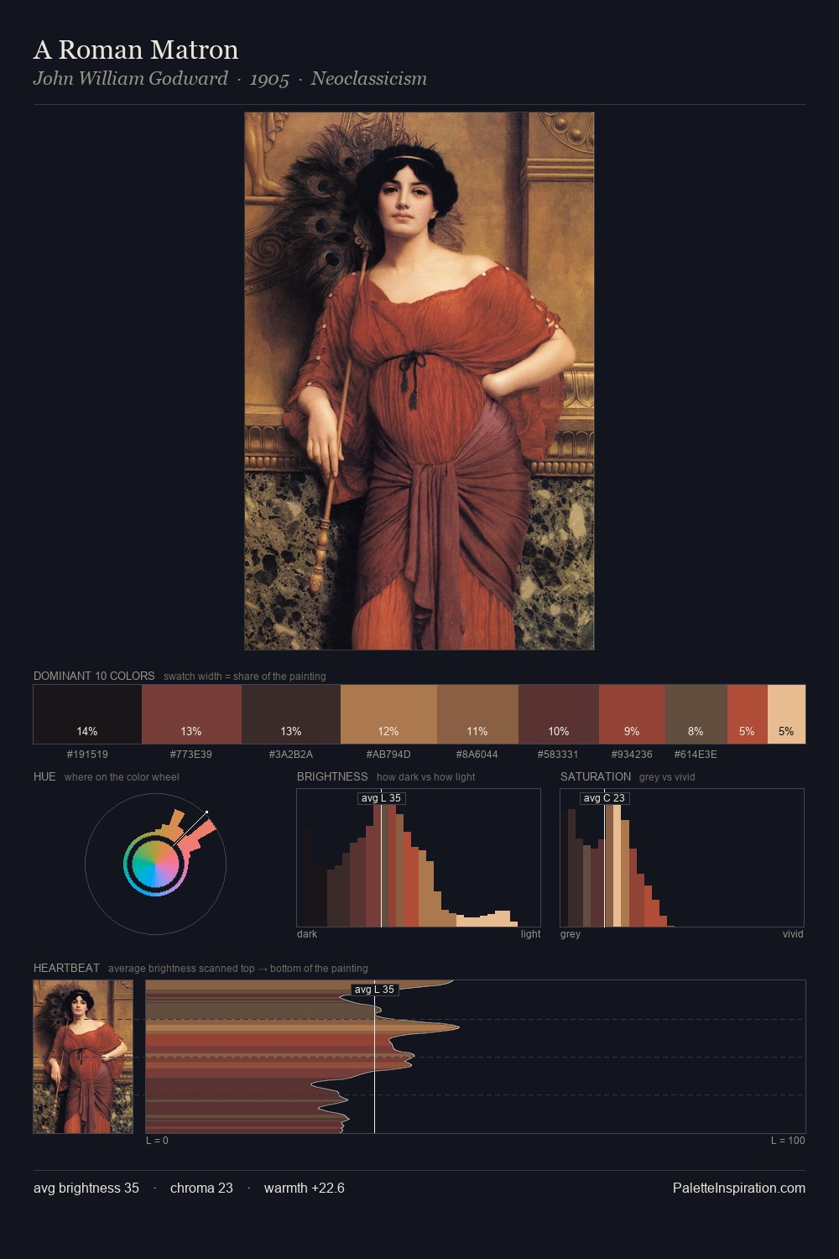
Task: Click 'grey vs vivid' caption
Action: 667,777
